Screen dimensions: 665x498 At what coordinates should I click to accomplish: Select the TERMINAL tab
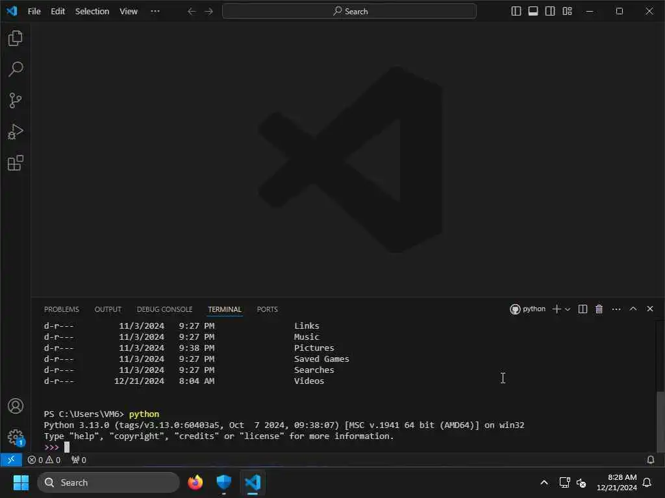[224, 309]
